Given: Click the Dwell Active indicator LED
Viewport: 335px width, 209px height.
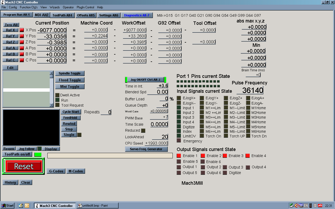Looking at the screenshot, I should [57, 95].
